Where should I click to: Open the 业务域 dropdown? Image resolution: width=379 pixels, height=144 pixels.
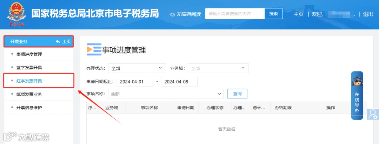[x=218, y=68]
